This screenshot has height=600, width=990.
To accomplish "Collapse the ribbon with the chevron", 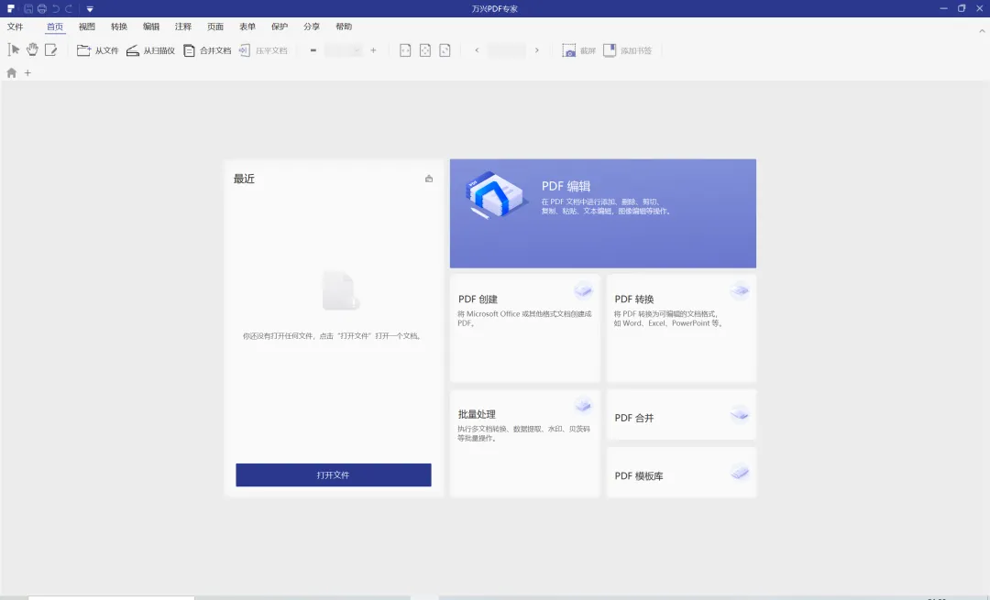I will [x=982, y=30].
